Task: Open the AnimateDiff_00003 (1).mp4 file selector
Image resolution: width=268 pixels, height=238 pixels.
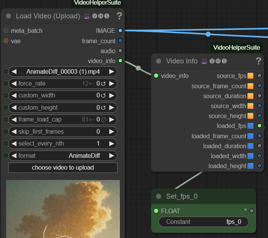Action: [63, 71]
